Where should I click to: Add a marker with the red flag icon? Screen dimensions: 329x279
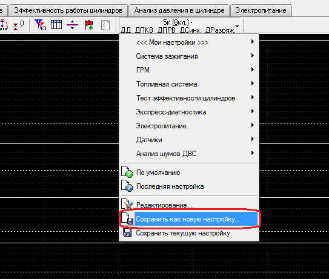tap(89, 25)
